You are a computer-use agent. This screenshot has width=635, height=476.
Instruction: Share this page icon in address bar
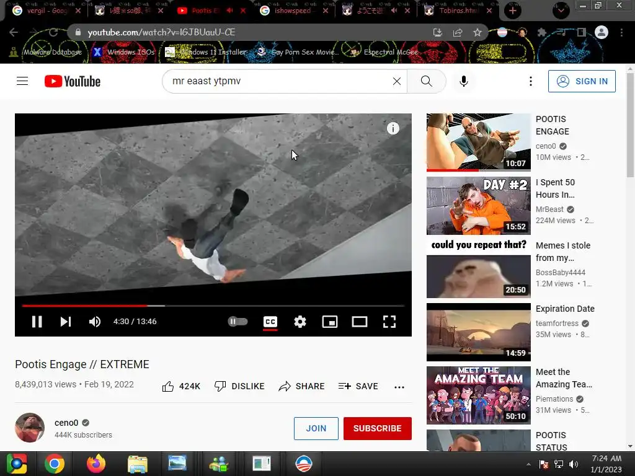coord(458,32)
